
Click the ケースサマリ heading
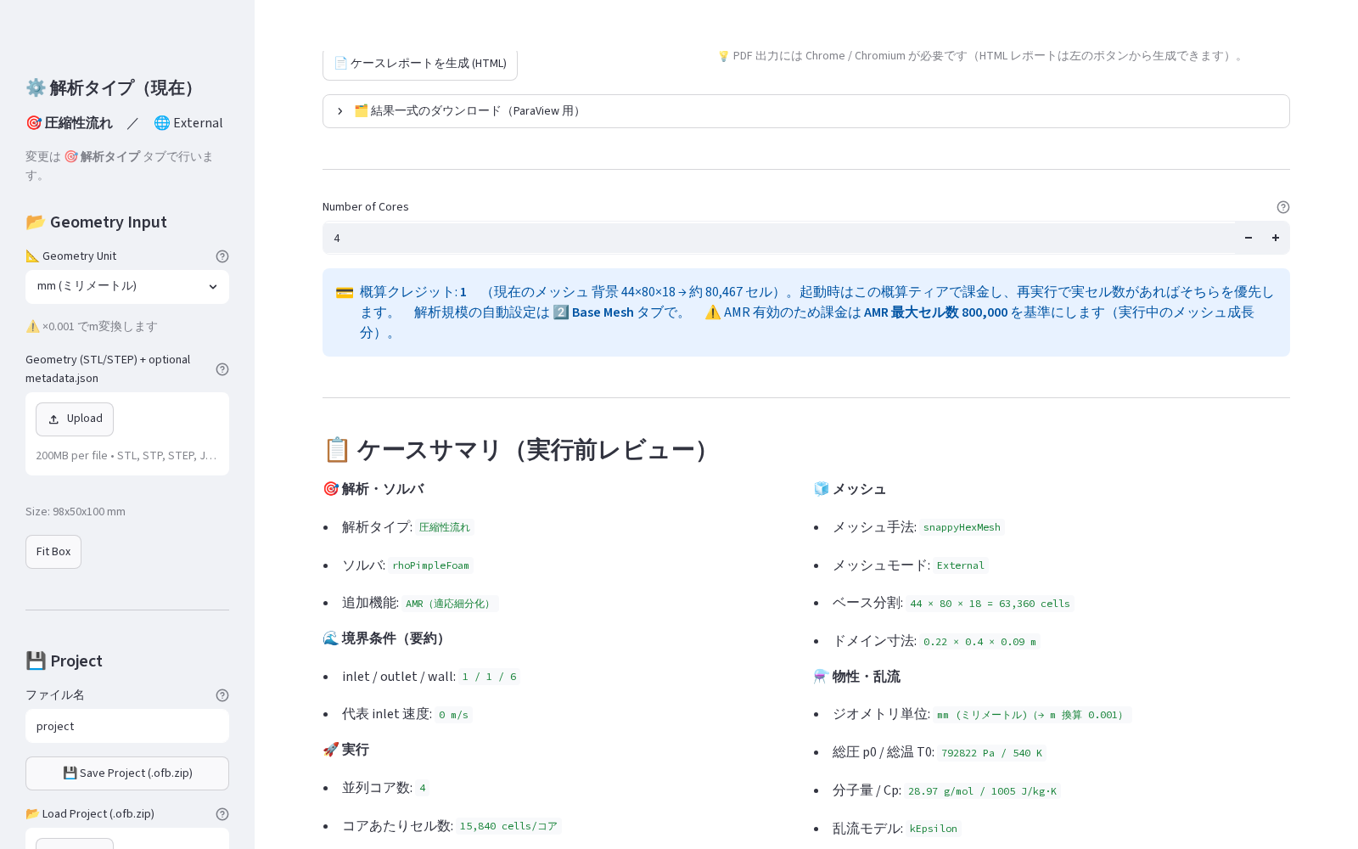519,450
